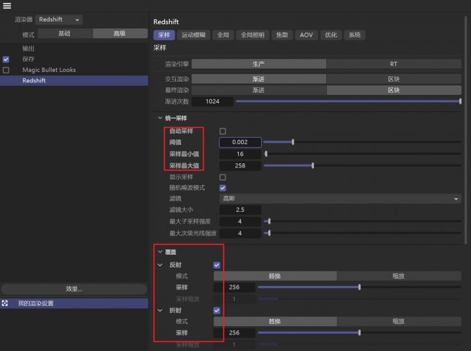Screen dimensions: 471x351
Task: Click the render settings icon beside 我的渲染设置
Action: pyautogui.click(x=5, y=303)
